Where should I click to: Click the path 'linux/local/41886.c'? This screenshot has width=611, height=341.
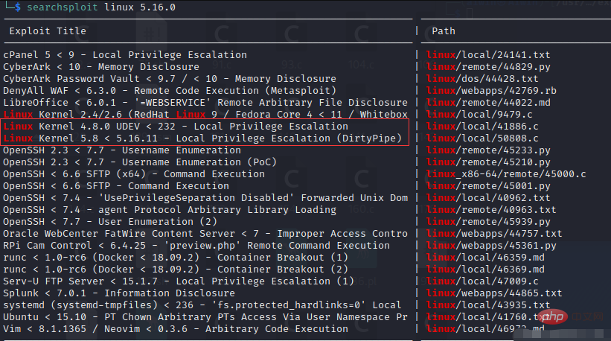point(482,127)
